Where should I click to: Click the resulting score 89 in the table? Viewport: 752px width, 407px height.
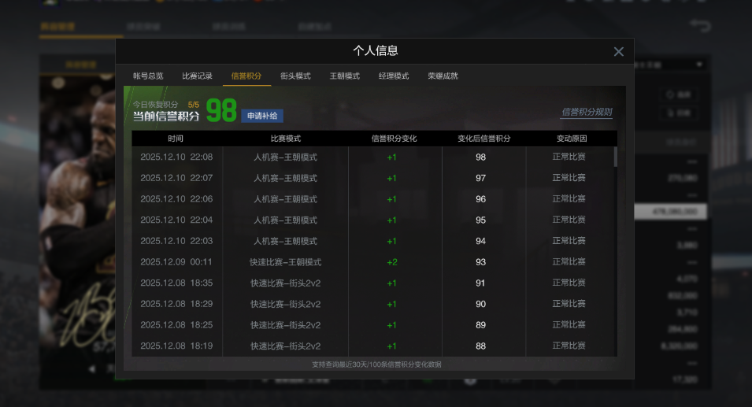(480, 325)
